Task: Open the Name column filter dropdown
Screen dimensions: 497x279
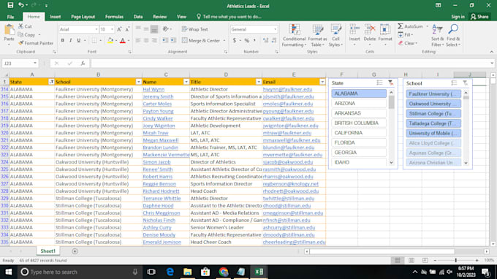Action: click(x=186, y=82)
